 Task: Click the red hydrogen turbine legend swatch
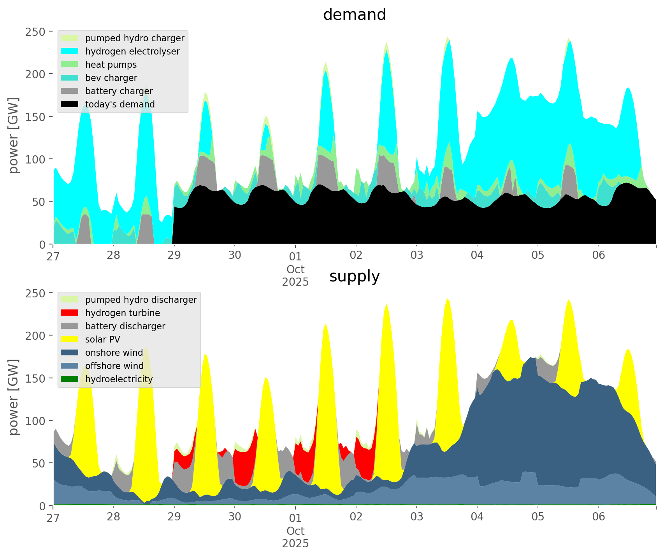[70, 313]
